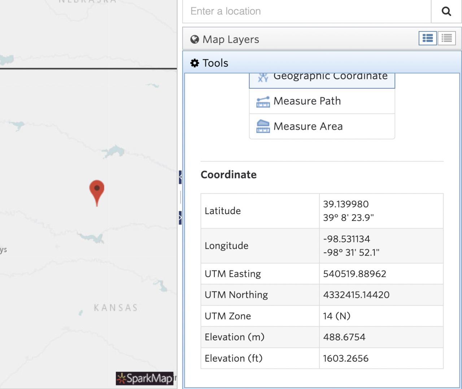This screenshot has width=462, height=389.
Task: Click the globe icon beside Map Layers
Action: [x=194, y=39]
